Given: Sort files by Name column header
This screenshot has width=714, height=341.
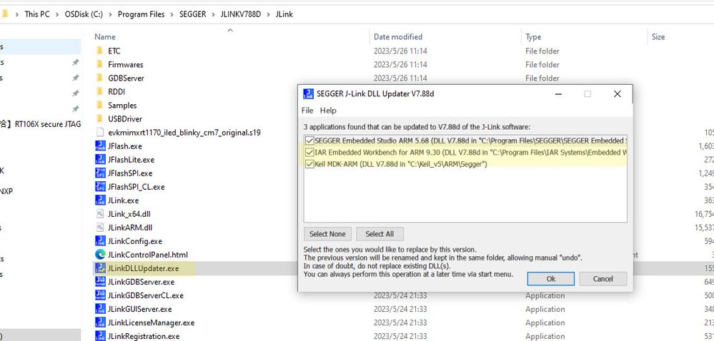Looking at the screenshot, I should click(105, 37).
